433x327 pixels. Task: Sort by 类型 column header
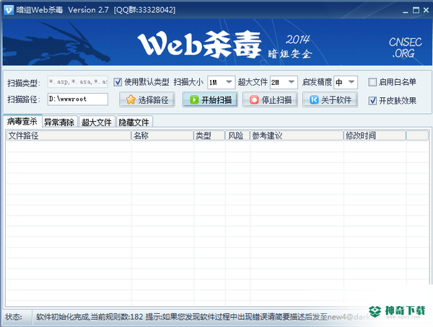click(209, 135)
